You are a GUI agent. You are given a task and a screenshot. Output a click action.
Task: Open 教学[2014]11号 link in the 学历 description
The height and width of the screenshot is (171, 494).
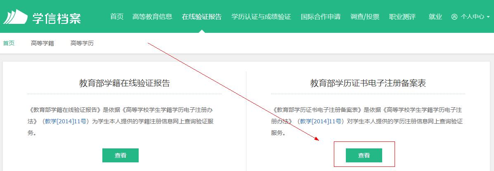321,121
